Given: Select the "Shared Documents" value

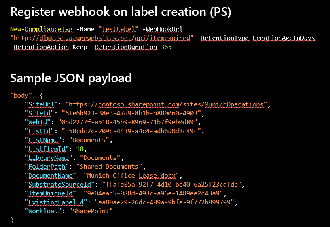Looking at the screenshot, I should click(109, 167).
